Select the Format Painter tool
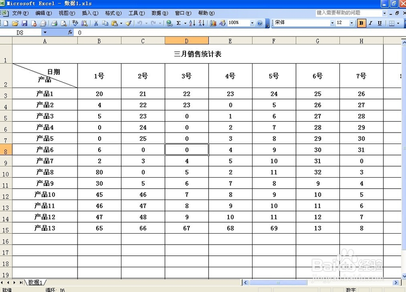This screenshot has width=406, height=292. click(129, 23)
